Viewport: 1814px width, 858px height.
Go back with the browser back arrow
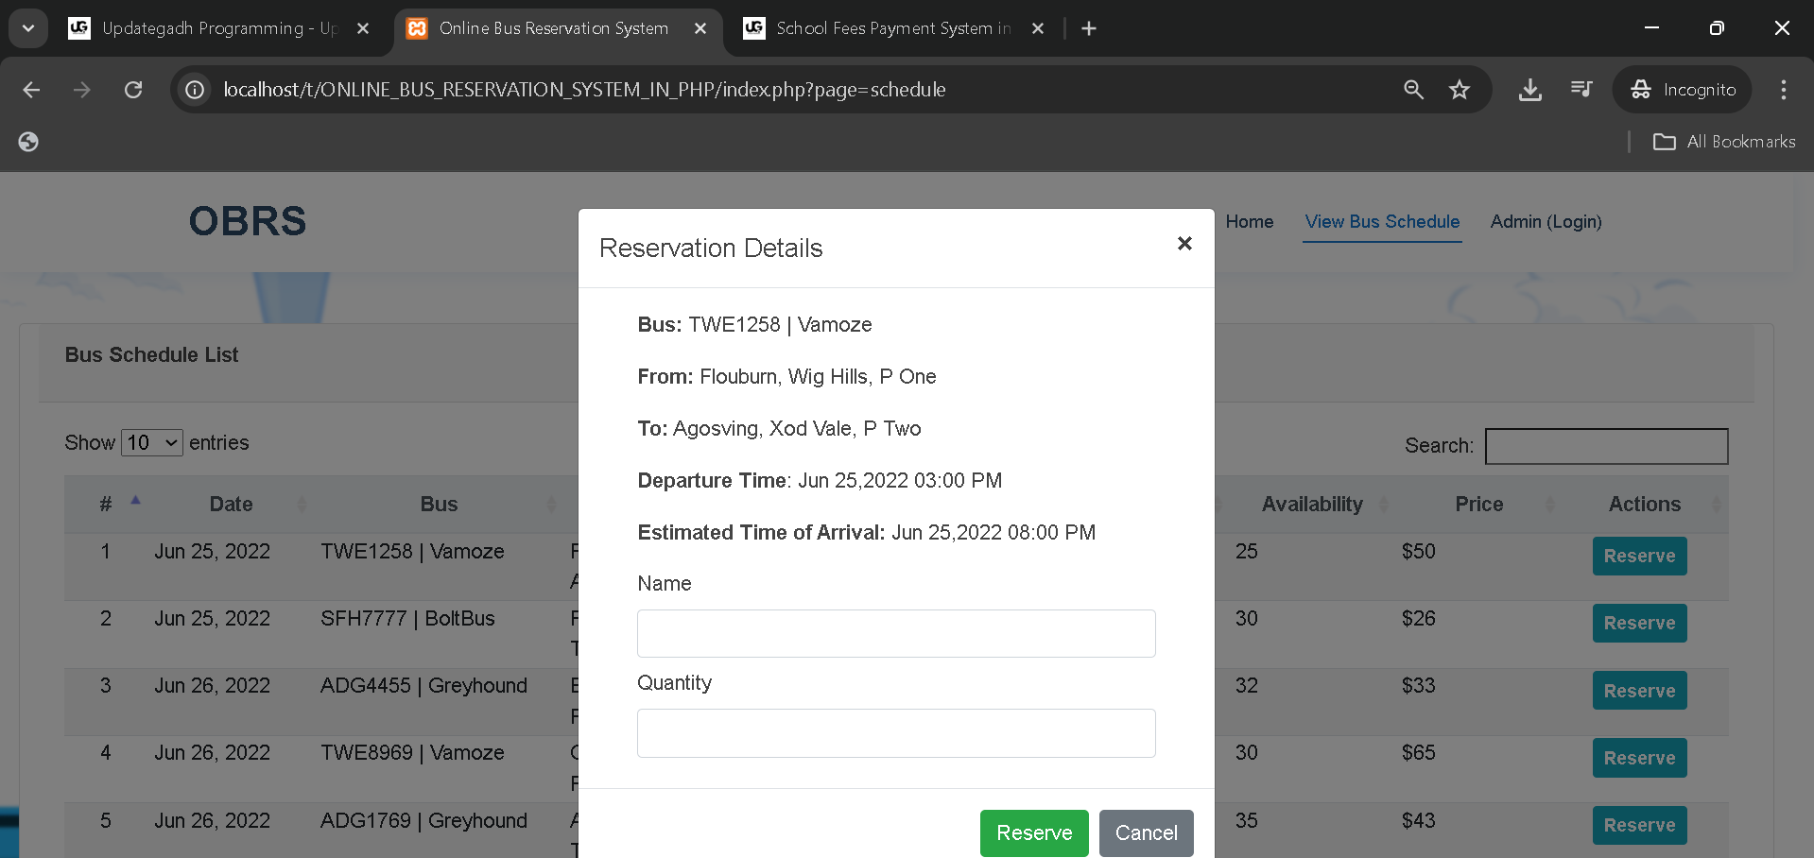tap(31, 90)
